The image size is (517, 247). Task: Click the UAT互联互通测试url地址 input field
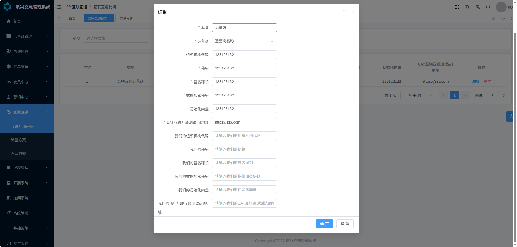tap(244, 122)
